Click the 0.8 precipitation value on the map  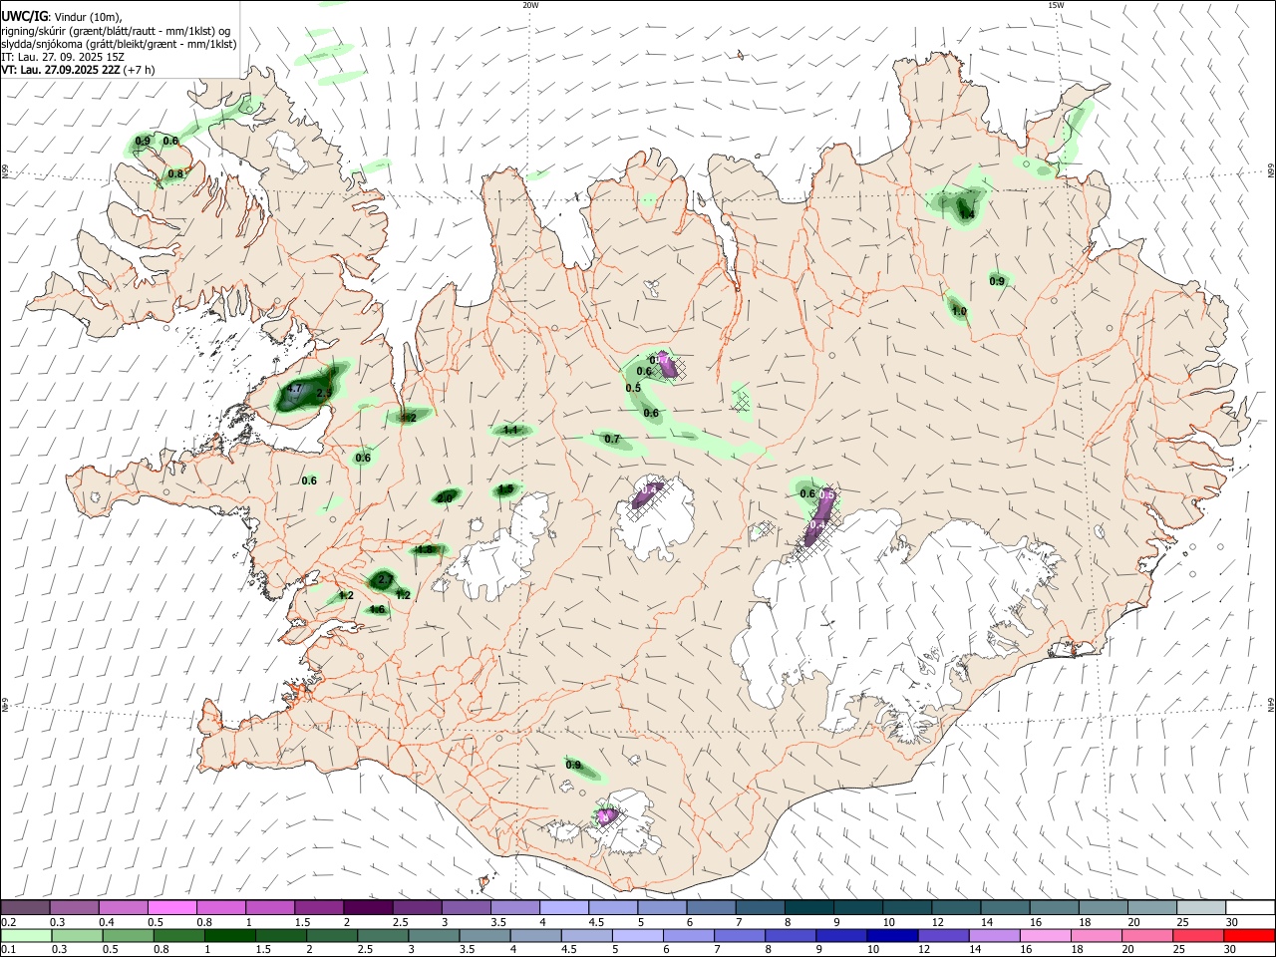tap(175, 173)
